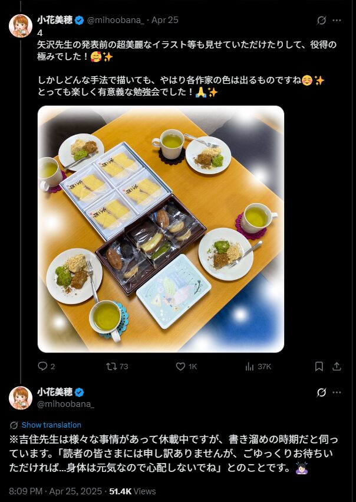356x502 pixels.
Task: Click the reply icon with 2 comments
Action: tap(42, 366)
